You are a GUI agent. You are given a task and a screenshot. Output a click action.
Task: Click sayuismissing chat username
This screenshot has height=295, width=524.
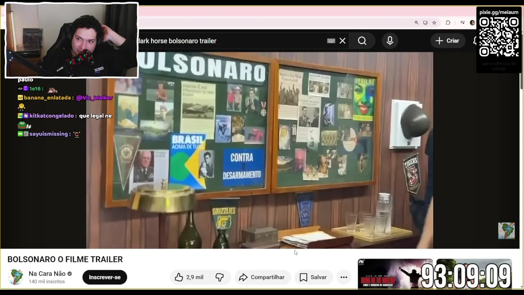coord(49,134)
